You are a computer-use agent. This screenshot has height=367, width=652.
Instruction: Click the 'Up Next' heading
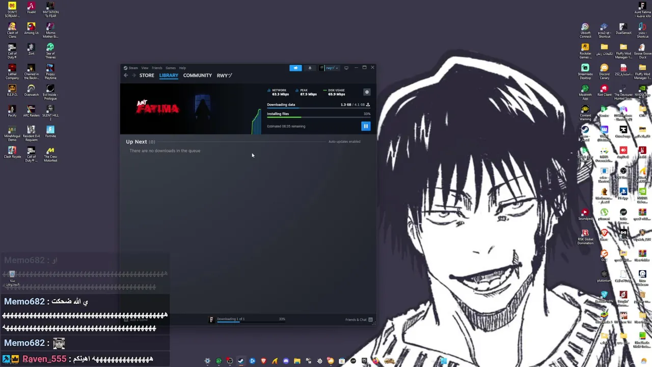pos(137,142)
